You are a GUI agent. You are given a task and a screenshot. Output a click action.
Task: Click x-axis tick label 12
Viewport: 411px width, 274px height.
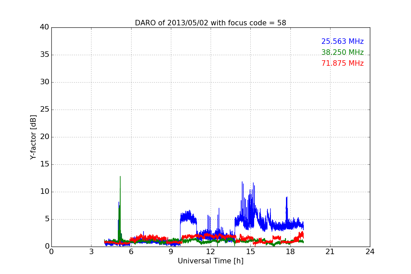pos(211,251)
